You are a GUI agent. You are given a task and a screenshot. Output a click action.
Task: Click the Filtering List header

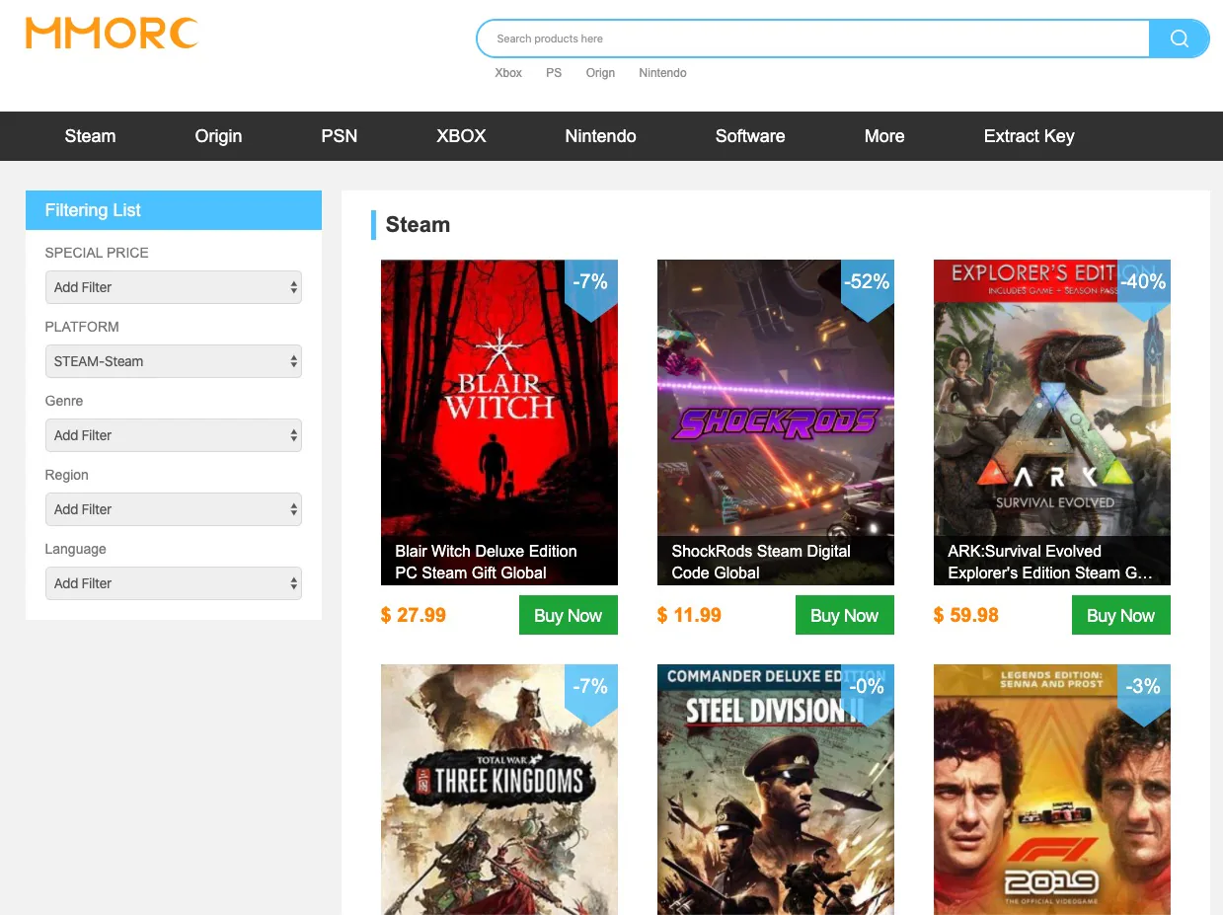click(174, 210)
